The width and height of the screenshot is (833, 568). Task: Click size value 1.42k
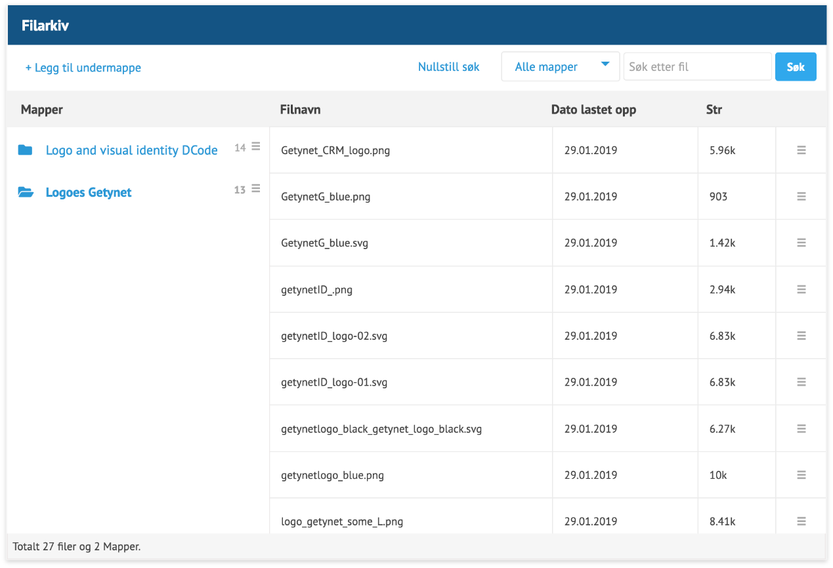(x=722, y=243)
